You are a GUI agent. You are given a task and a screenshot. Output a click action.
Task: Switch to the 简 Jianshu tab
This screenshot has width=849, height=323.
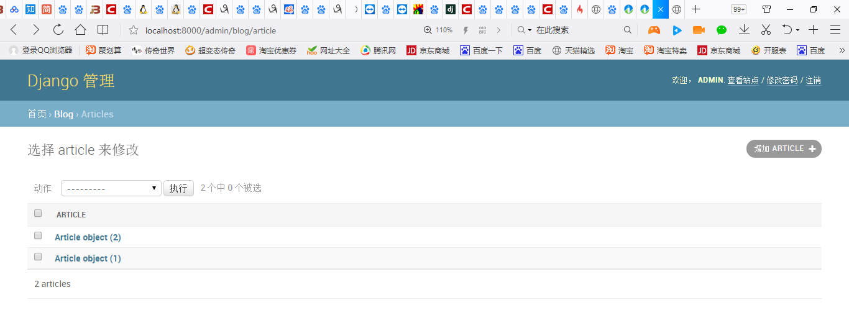pyautogui.click(x=46, y=9)
